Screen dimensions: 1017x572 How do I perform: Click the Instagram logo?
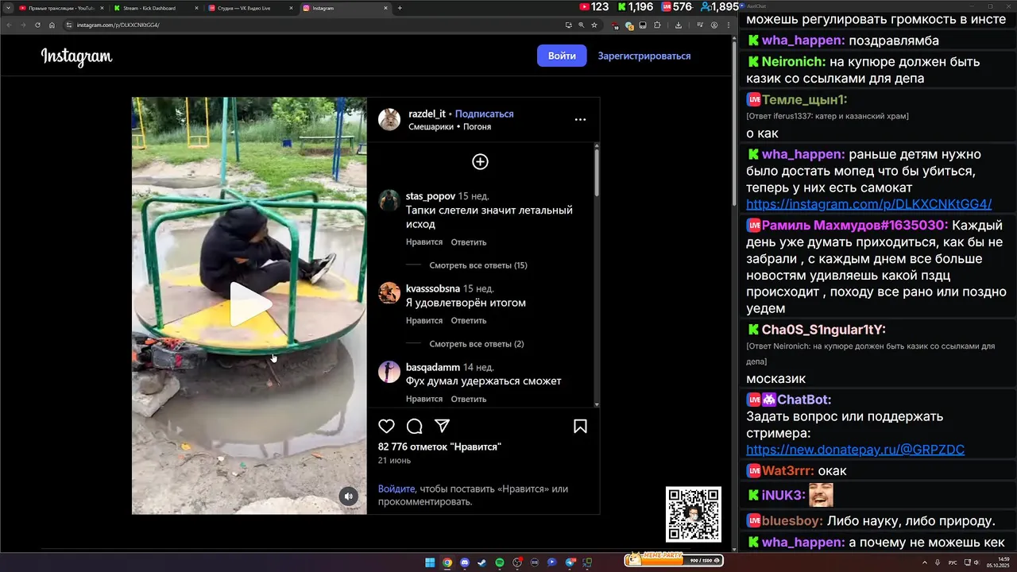click(76, 56)
